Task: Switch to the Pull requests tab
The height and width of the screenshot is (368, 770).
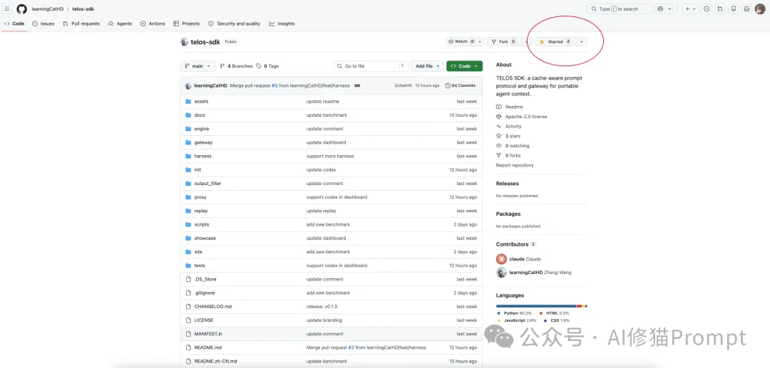Action: pyautogui.click(x=81, y=23)
